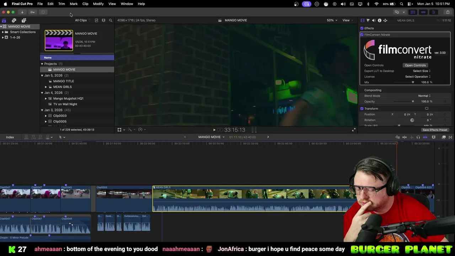The image size is (455, 256).
Task: Open the Photos and Audio sidebar
Action: (14, 20)
